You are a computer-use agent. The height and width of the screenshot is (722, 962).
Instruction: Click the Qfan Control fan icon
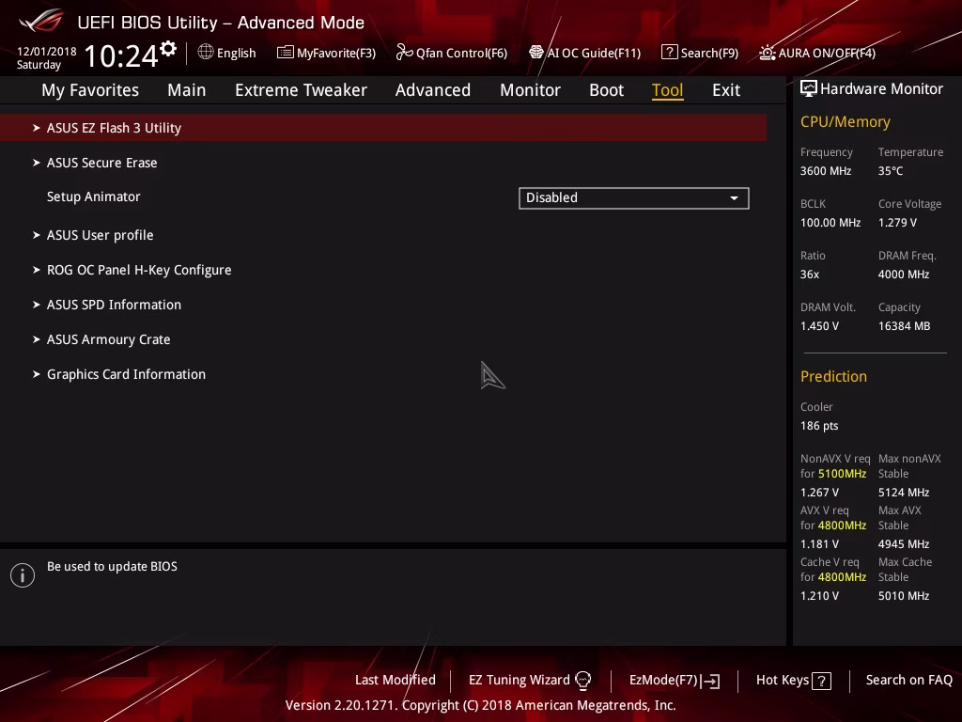pos(404,53)
